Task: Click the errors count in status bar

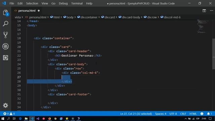Action: (x=6, y=114)
